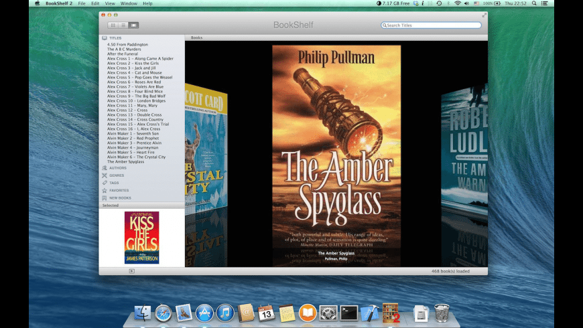The height and width of the screenshot is (328, 583).
Task: Flip to the Robert Ludlum cover on right
Action: click(x=464, y=149)
